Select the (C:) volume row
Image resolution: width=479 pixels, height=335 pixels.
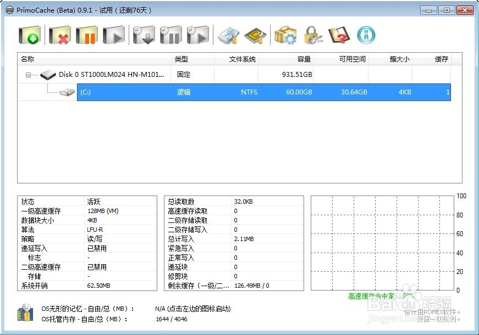tap(264, 92)
